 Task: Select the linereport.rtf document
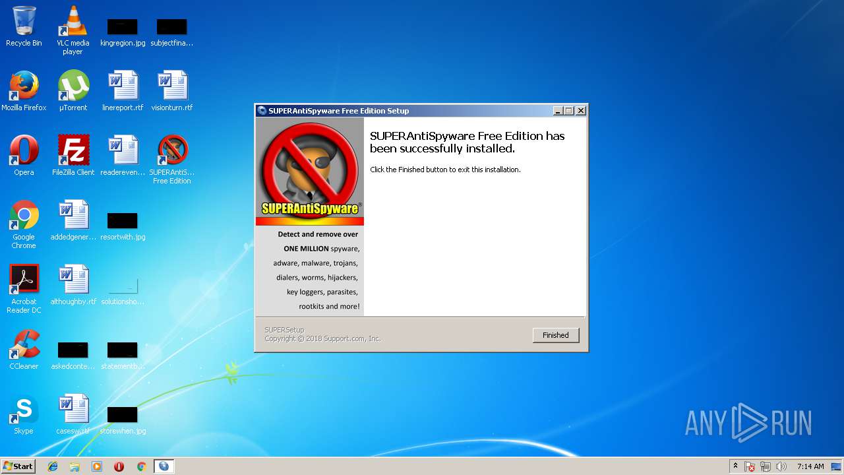123,91
